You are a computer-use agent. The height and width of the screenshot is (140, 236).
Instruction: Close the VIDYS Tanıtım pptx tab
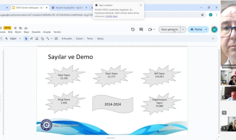click(x=47, y=7)
